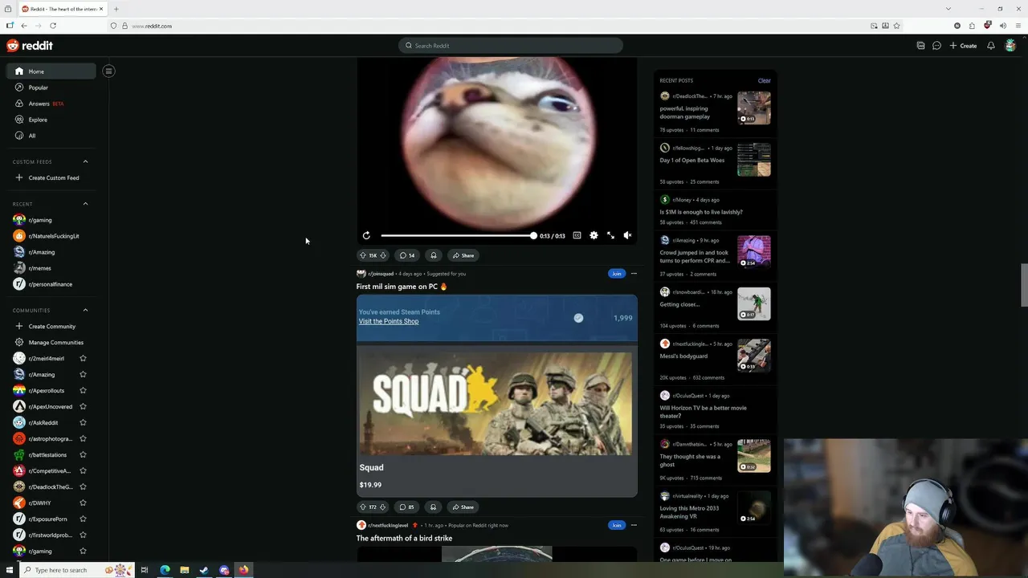The width and height of the screenshot is (1028, 578).
Task: Open the advertise icon in the header
Action: 920,46
